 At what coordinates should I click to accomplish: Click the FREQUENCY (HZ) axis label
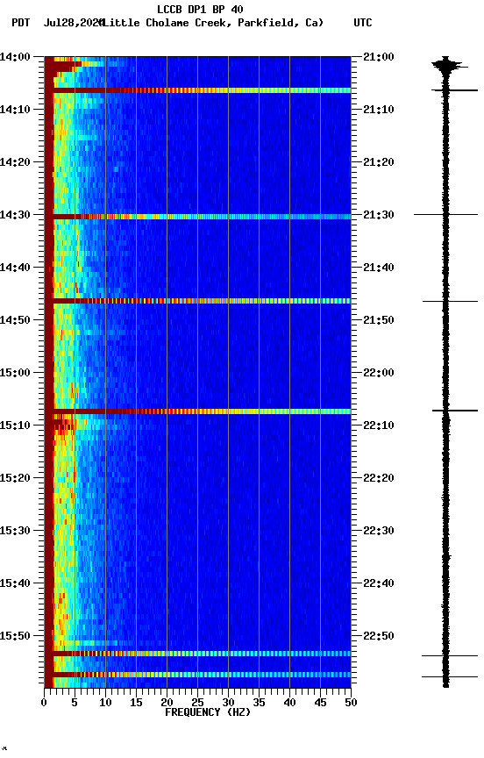(x=208, y=712)
